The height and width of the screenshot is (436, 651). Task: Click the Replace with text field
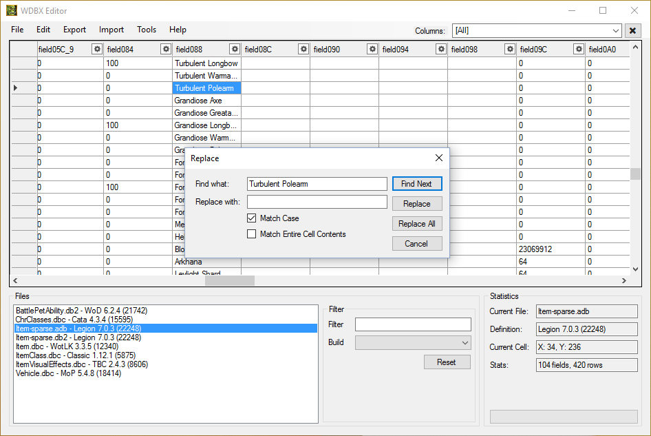click(x=317, y=202)
